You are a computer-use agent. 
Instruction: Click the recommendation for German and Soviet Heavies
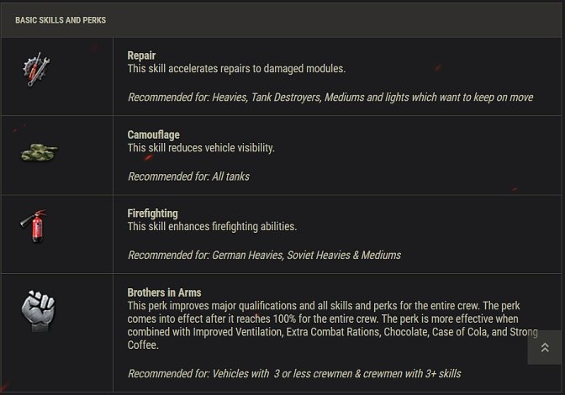click(264, 255)
